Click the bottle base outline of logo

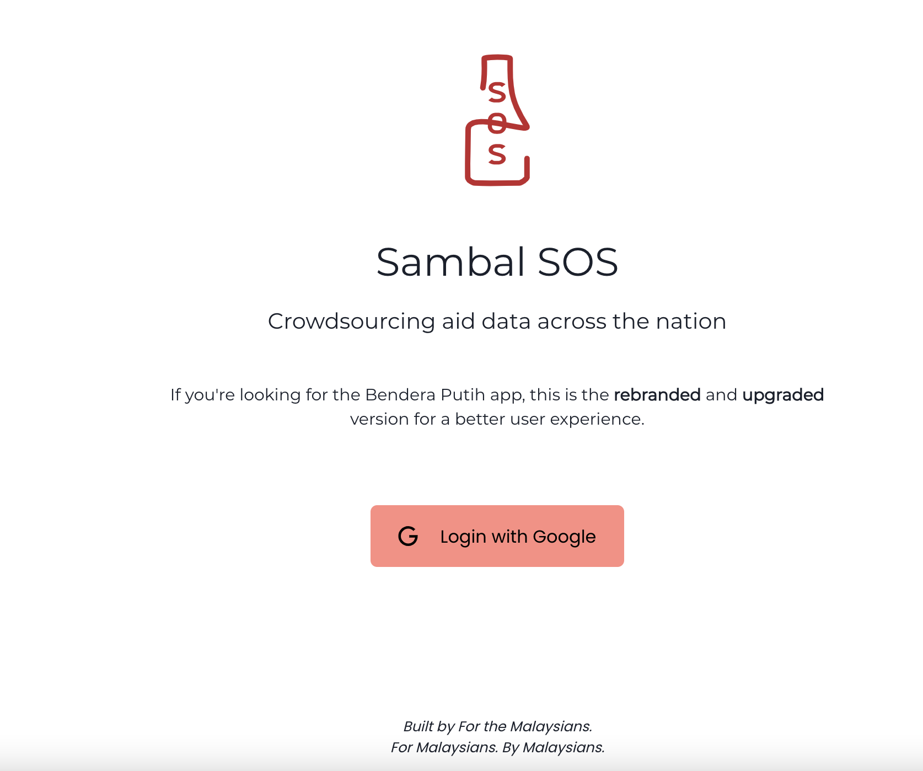click(x=497, y=153)
